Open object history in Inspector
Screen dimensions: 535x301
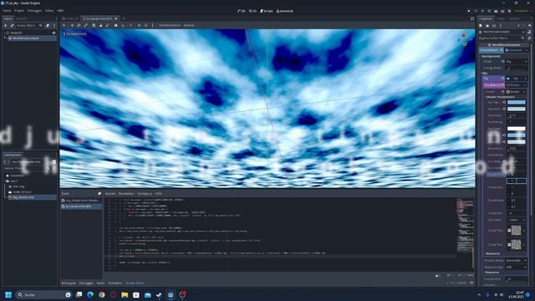(529, 25)
